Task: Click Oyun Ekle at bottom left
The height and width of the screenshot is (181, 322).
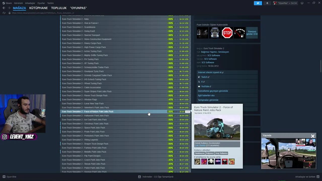Action: tap(9, 177)
